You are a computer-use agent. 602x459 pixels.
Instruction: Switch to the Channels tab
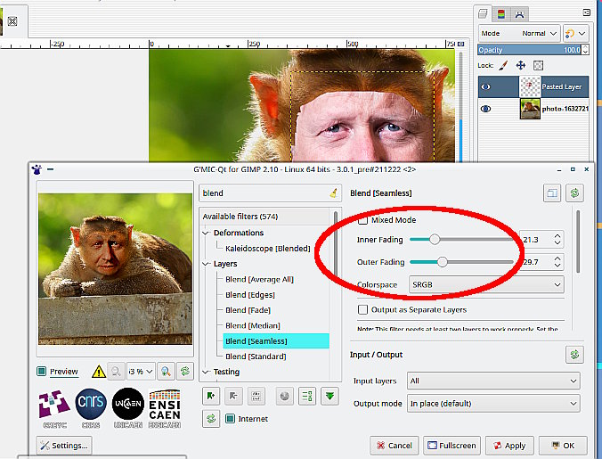pos(502,13)
